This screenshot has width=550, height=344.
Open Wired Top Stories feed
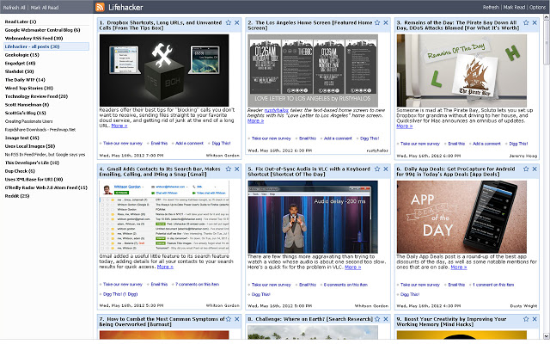coord(28,88)
